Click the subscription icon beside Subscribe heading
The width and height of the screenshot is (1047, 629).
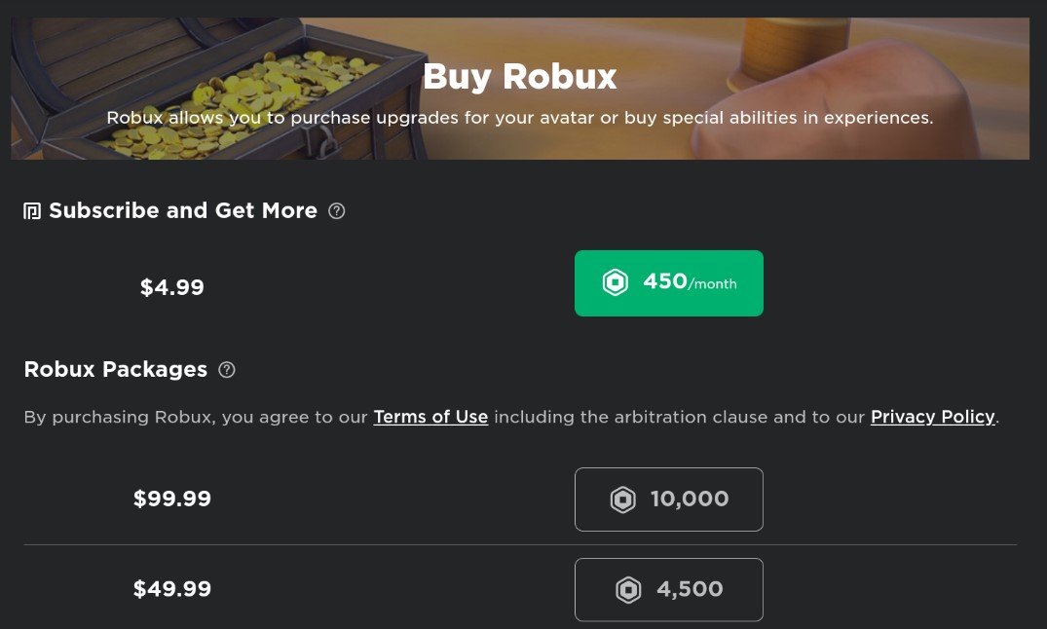[32, 211]
